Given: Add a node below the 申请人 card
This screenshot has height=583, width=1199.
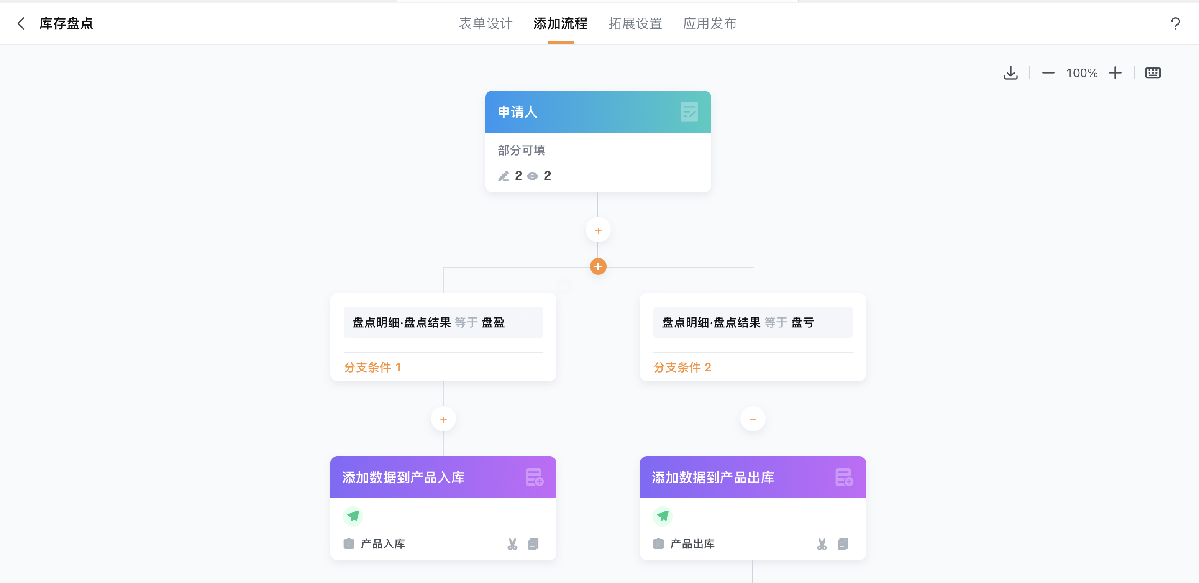Looking at the screenshot, I should (598, 230).
